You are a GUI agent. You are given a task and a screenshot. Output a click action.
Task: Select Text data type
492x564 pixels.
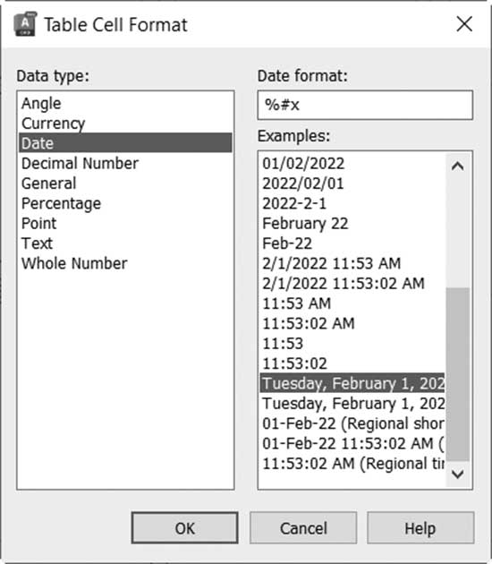tap(125, 244)
